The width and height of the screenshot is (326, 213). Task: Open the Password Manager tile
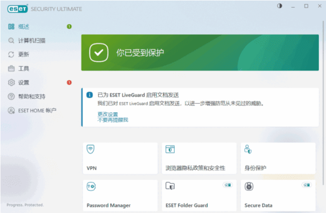(x=120, y=195)
